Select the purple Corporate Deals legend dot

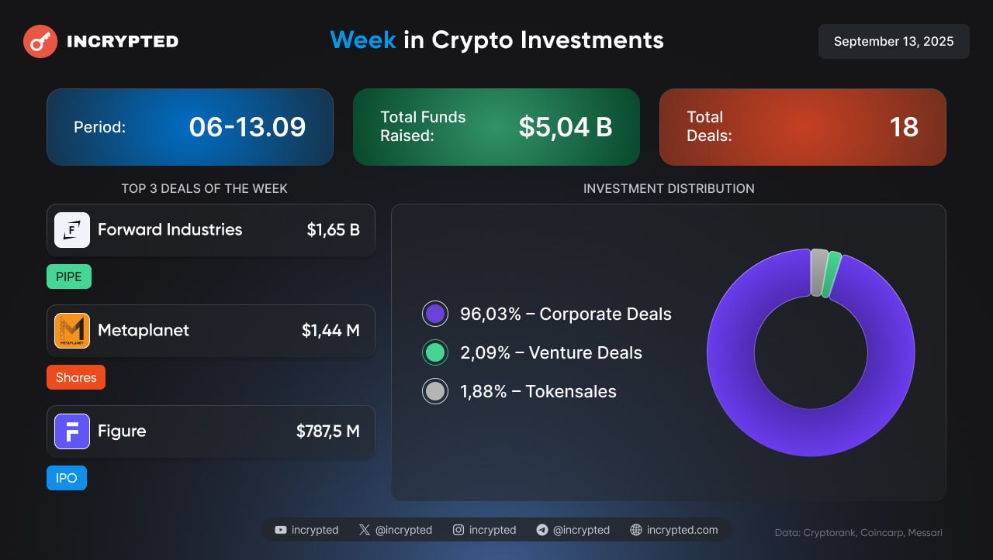click(436, 314)
